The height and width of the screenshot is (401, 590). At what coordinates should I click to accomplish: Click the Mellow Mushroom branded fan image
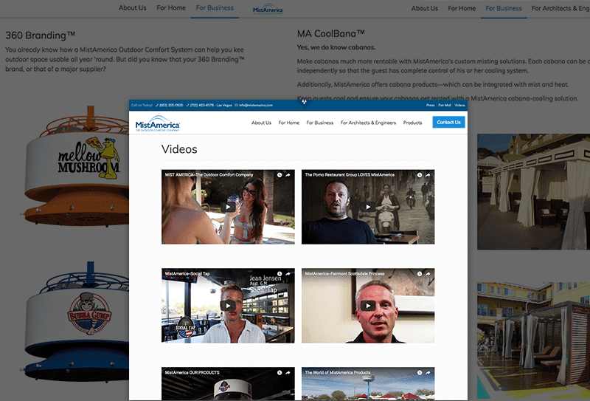click(75, 166)
